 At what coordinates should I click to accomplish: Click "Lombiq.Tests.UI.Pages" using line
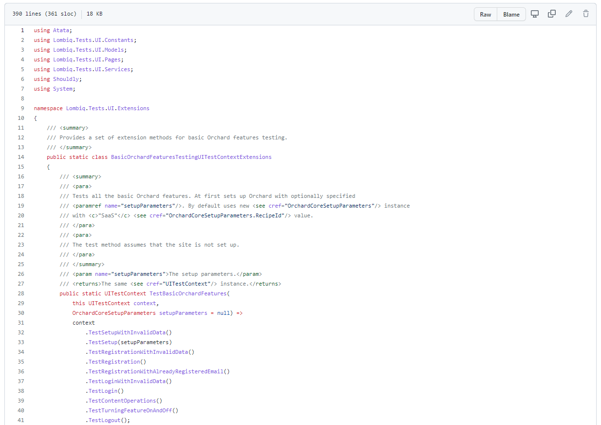click(x=79, y=59)
